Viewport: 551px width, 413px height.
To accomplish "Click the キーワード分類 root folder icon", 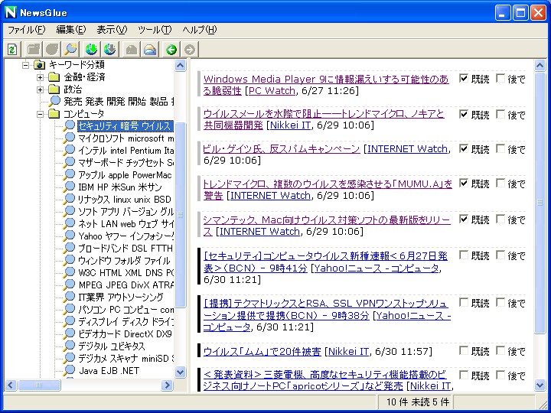I will point(39,65).
